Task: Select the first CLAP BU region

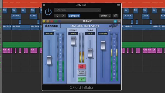Action: click(16, 17)
